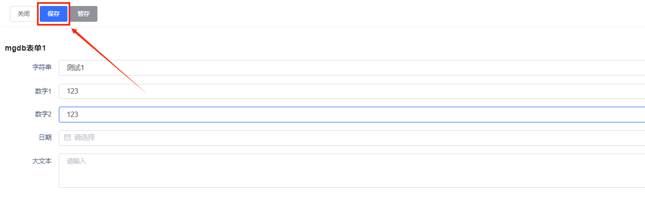Open the calendar icon in 日期 field
The width and height of the screenshot is (645, 209).
point(67,138)
